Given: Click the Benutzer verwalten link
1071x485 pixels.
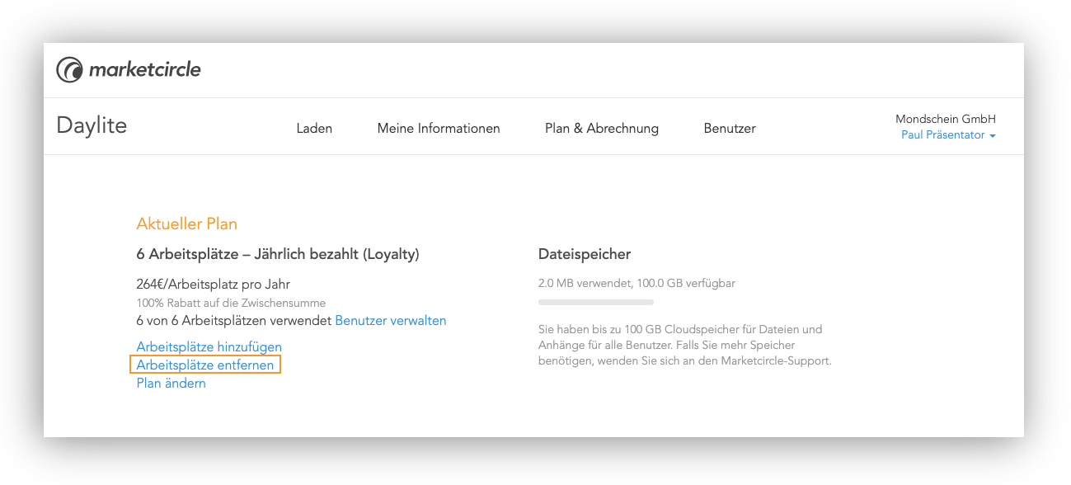Looking at the screenshot, I should click(x=391, y=320).
